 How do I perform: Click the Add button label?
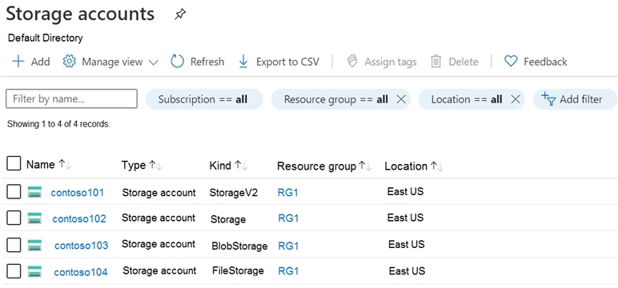click(41, 62)
